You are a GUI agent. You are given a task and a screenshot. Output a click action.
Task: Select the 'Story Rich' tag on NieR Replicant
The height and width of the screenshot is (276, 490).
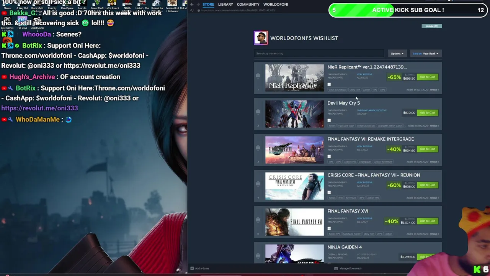355,90
